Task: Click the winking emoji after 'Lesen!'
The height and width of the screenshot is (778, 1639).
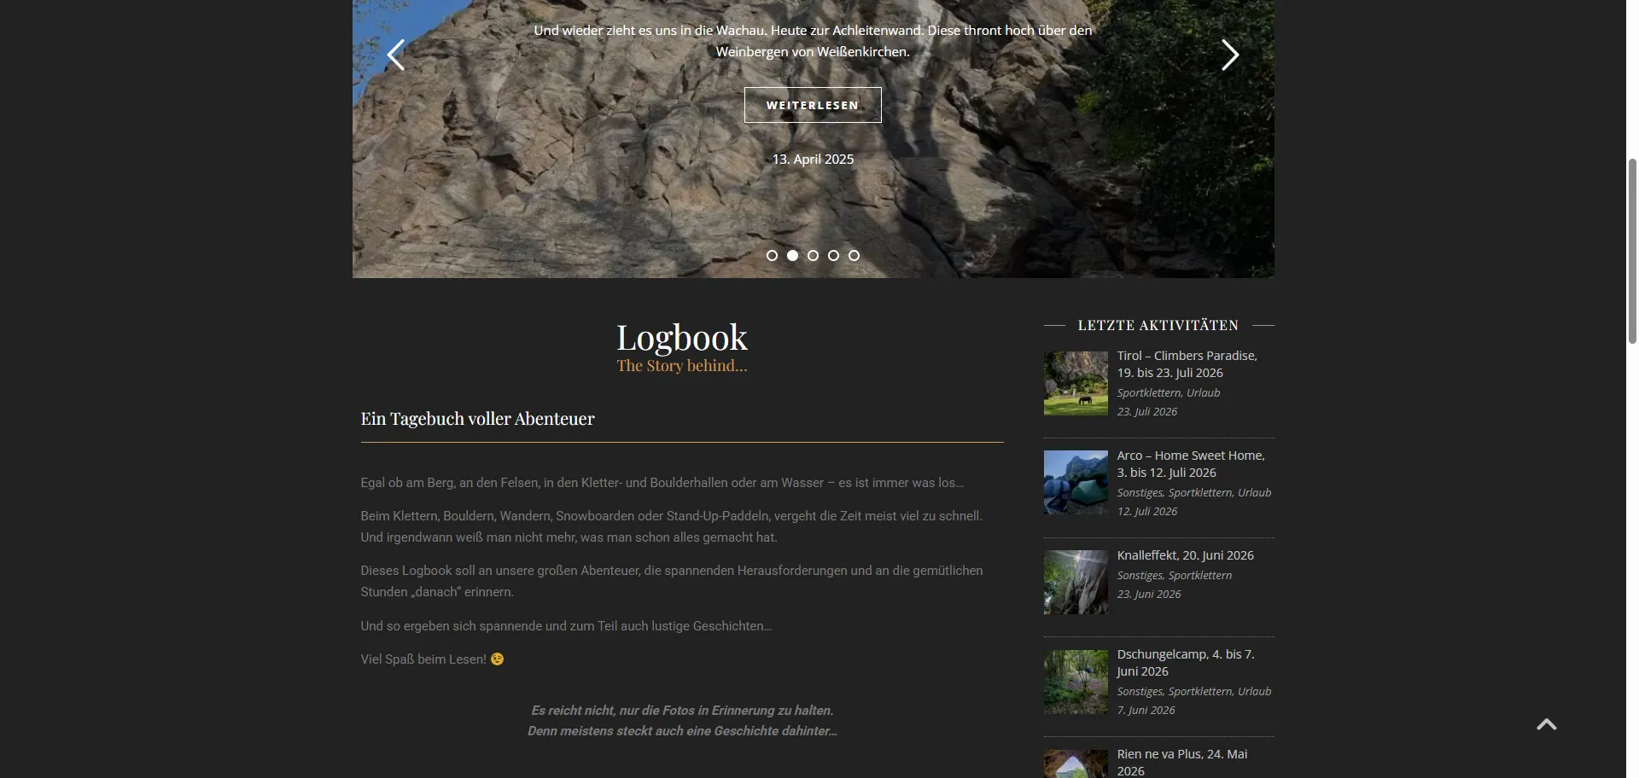Action: pyautogui.click(x=497, y=659)
